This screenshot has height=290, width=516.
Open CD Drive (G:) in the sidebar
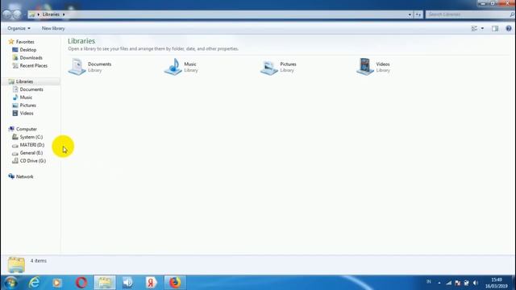tap(32, 160)
